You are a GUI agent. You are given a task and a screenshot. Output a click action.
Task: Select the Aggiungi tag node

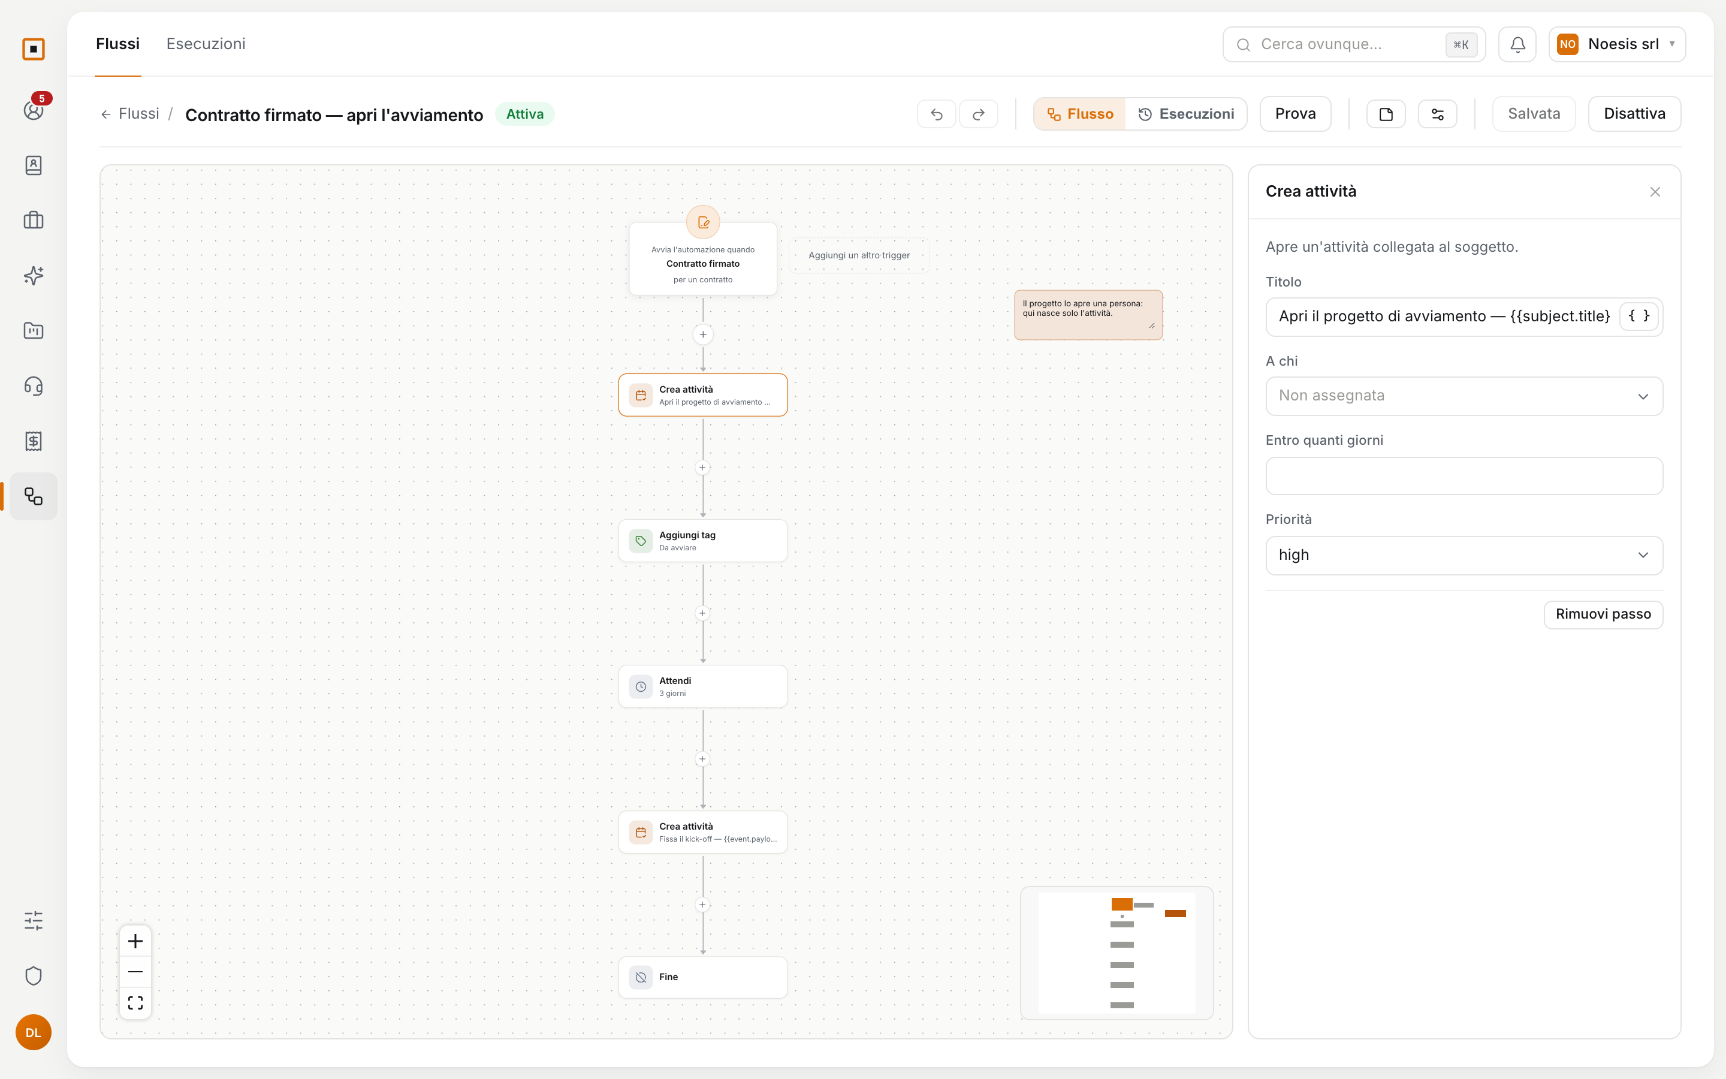pos(702,541)
